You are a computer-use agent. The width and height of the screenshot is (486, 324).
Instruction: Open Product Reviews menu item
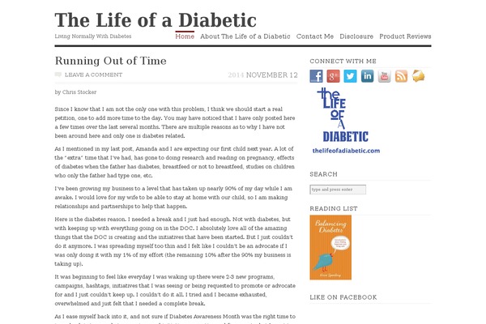tap(405, 36)
